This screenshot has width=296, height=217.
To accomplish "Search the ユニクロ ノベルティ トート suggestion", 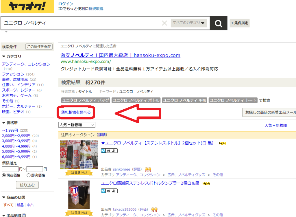I will 233,100.
